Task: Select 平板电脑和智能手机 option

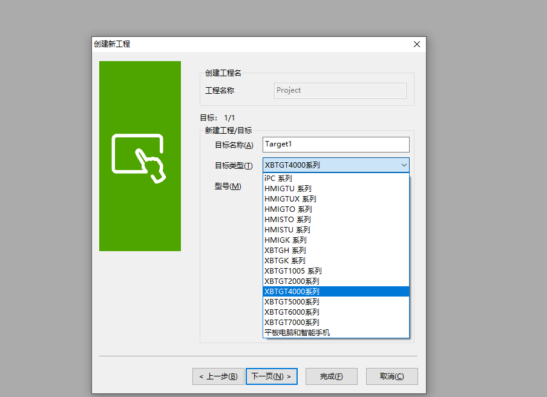Action: tap(336, 333)
